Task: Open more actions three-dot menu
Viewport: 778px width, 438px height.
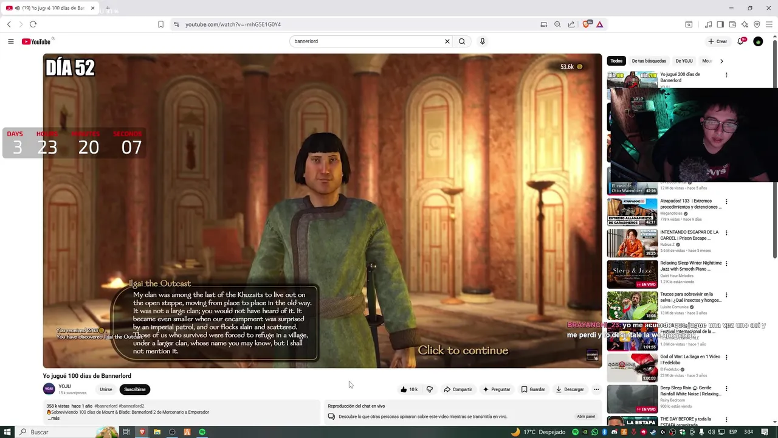Action: click(596, 389)
